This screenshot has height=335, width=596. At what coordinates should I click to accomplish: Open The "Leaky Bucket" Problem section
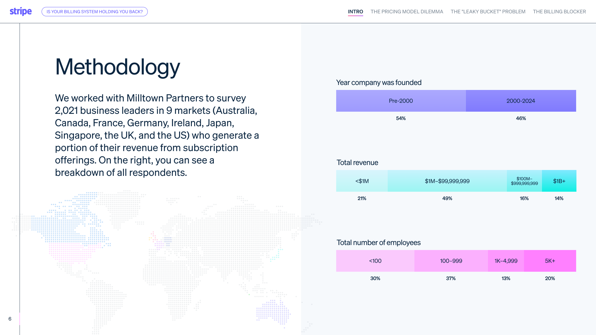pos(488,11)
